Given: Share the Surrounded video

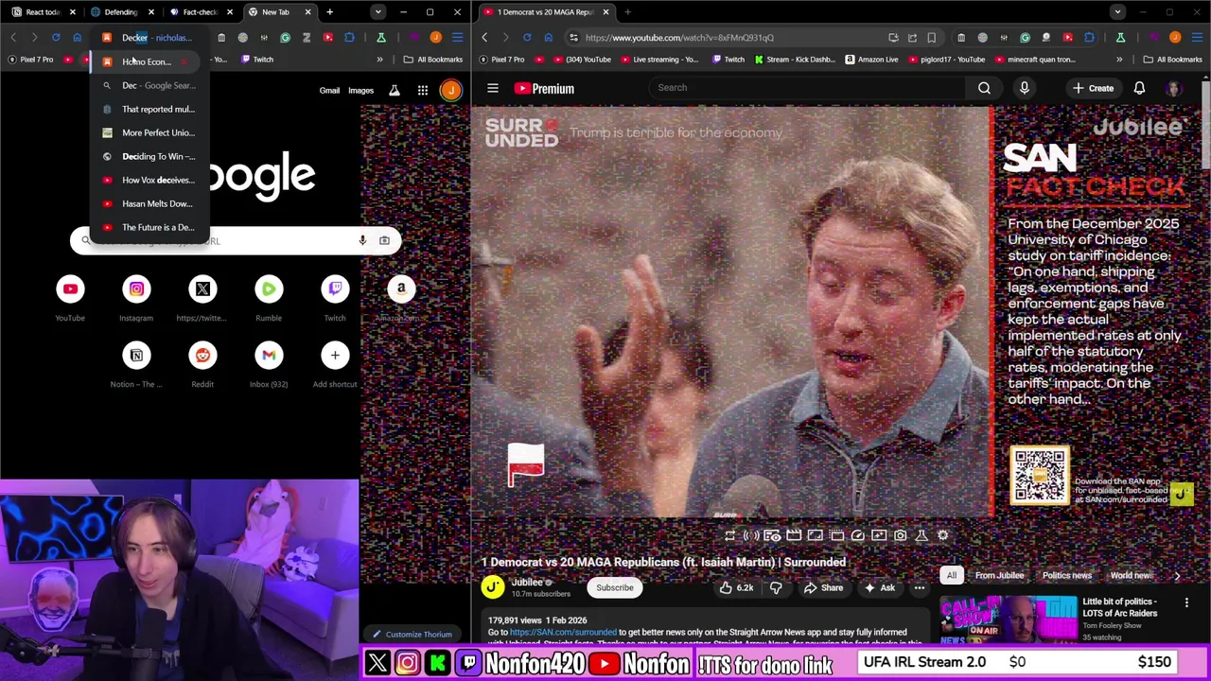Looking at the screenshot, I should (x=822, y=587).
